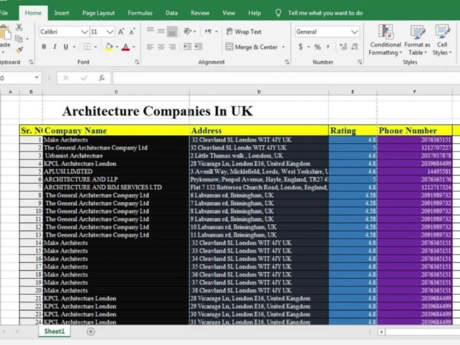This screenshot has width=460, height=345.
Task: Click the Cut scissors icon
Action: tap(19, 27)
